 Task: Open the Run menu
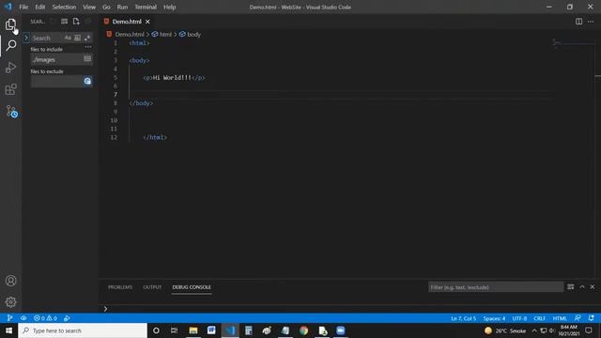pyautogui.click(x=122, y=7)
